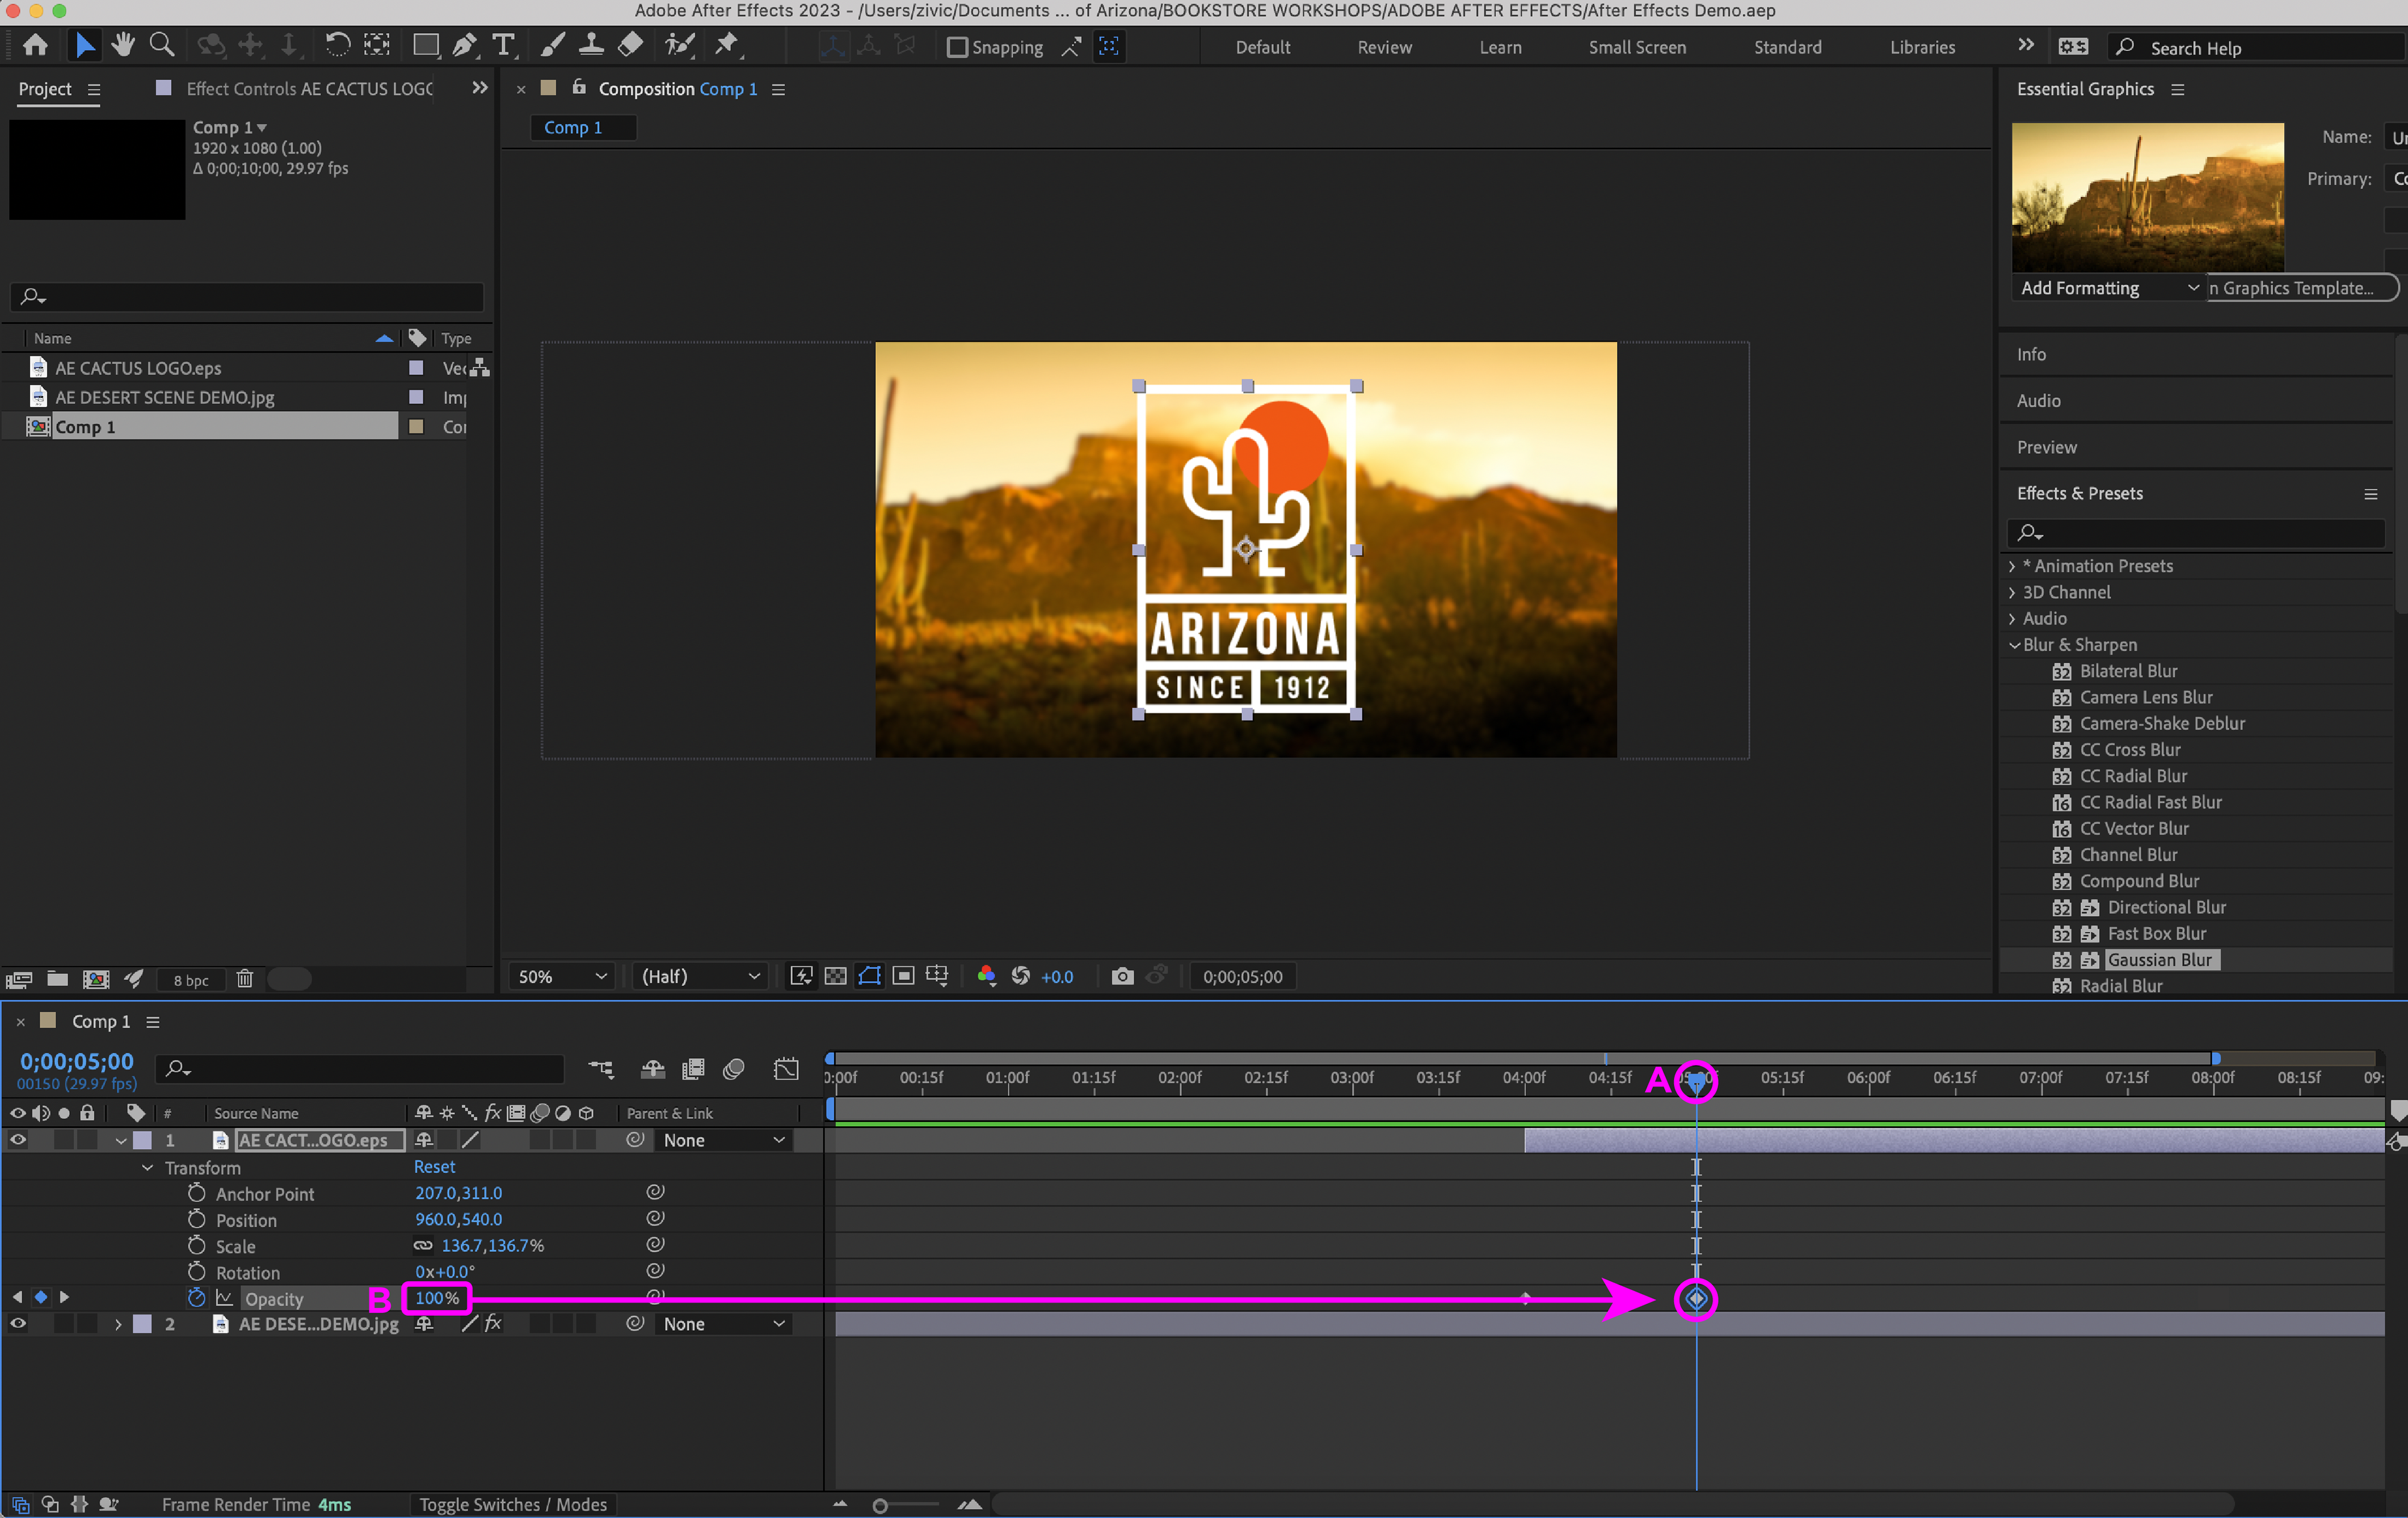Enable the Snapping checkbox
Image resolution: width=2408 pixels, height=1518 pixels.
click(x=957, y=47)
